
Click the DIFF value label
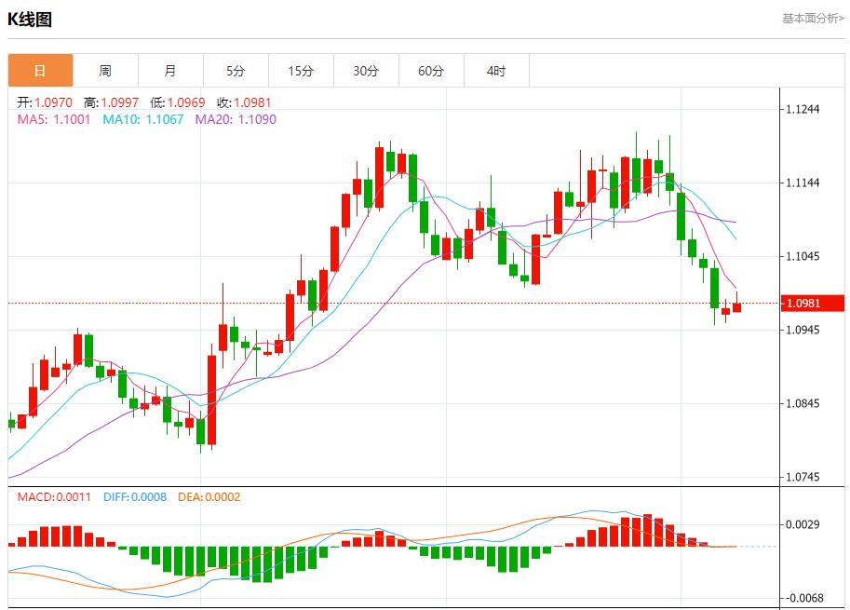[x=136, y=497]
